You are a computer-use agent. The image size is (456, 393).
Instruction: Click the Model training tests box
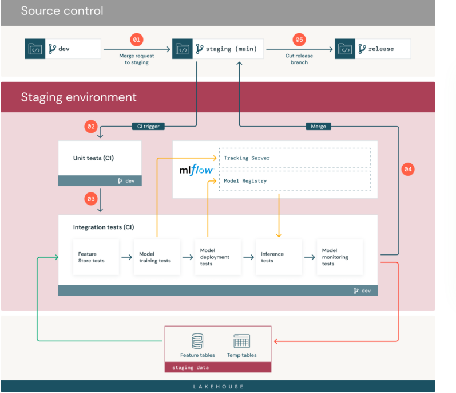[x=156, y=257]
